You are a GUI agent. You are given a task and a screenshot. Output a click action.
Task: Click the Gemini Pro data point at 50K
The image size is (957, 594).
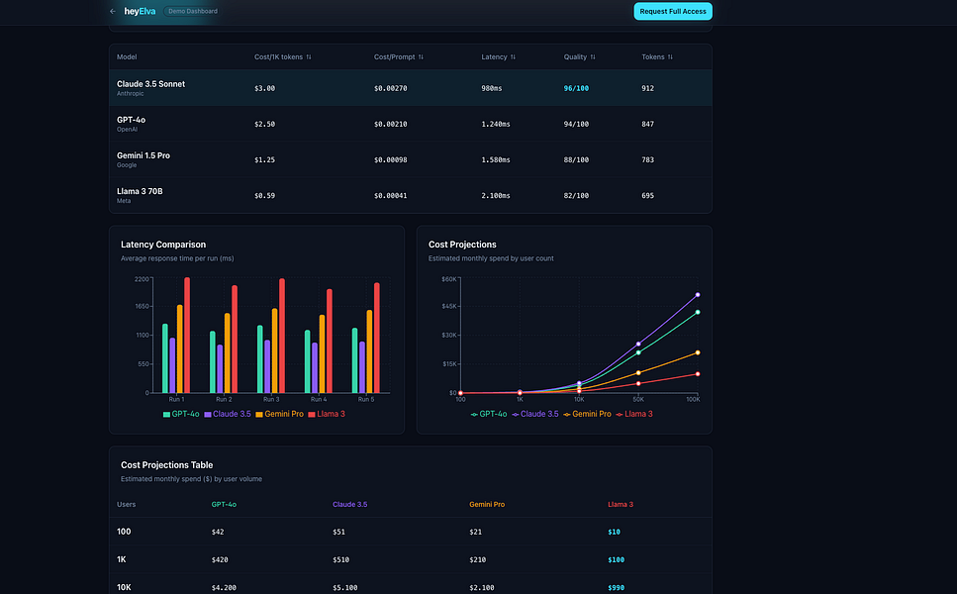(638, 372)
